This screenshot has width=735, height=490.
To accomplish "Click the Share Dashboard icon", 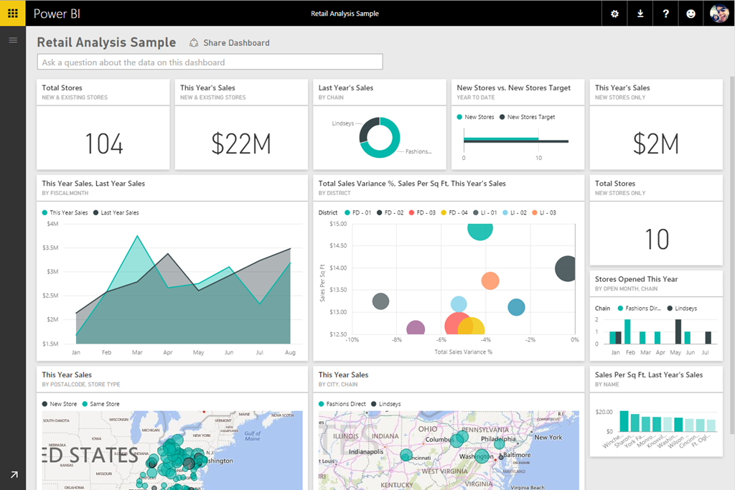I will [x=194, y=42].
